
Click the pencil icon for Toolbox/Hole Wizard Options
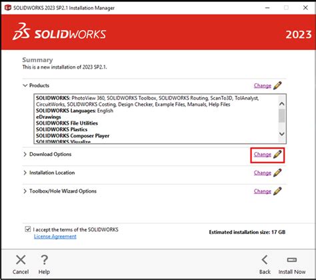(x=277, y=191)
